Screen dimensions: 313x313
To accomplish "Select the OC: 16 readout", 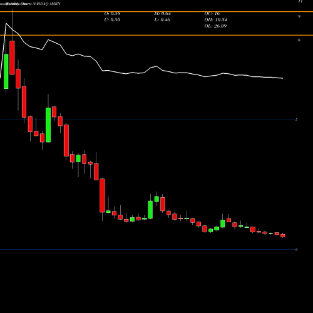I will pyautogui.click(x=212, y=14).
